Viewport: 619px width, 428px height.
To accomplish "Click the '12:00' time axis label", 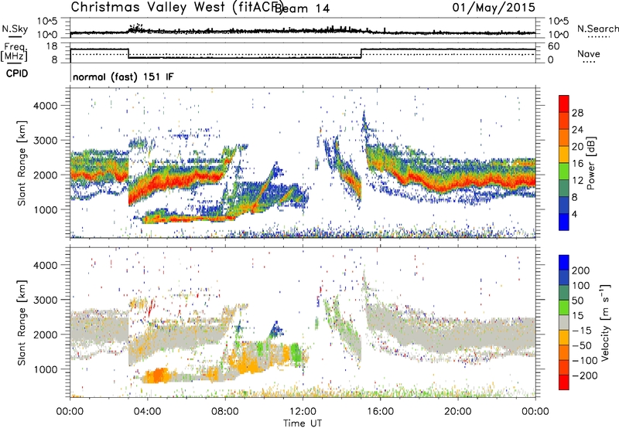I will click(x=303, y=412).
